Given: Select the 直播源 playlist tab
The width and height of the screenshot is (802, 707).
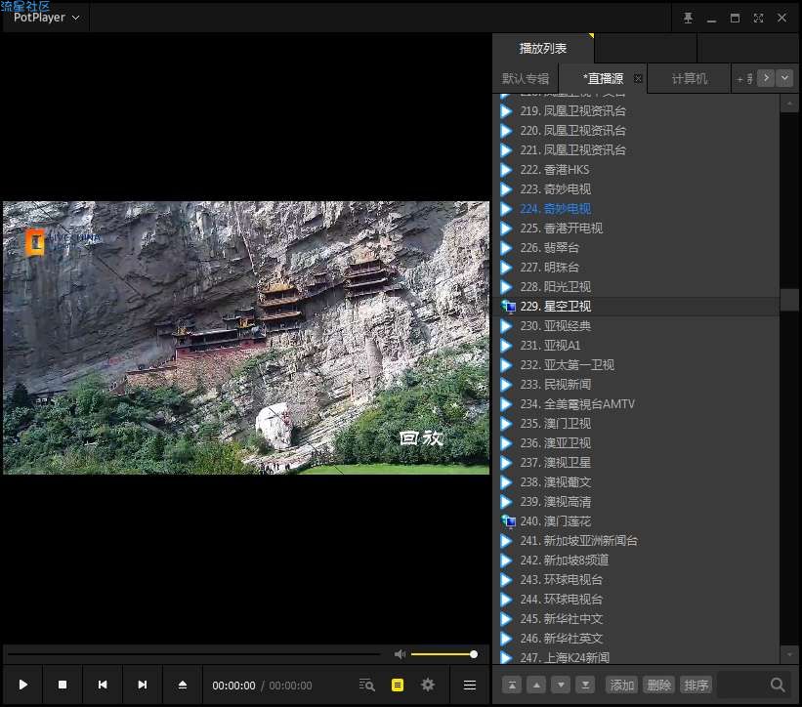Looking at the screenshot, I should pos(603,79).
